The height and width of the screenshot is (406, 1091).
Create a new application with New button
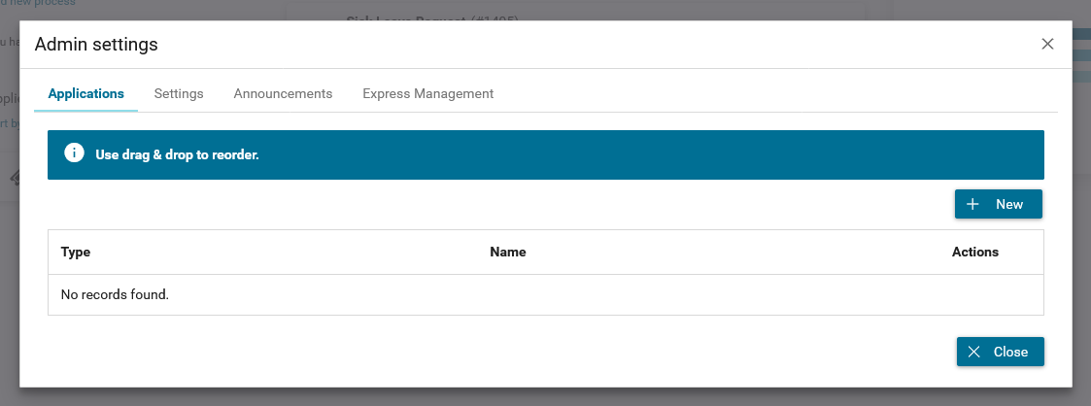click(x=999, y=204)
